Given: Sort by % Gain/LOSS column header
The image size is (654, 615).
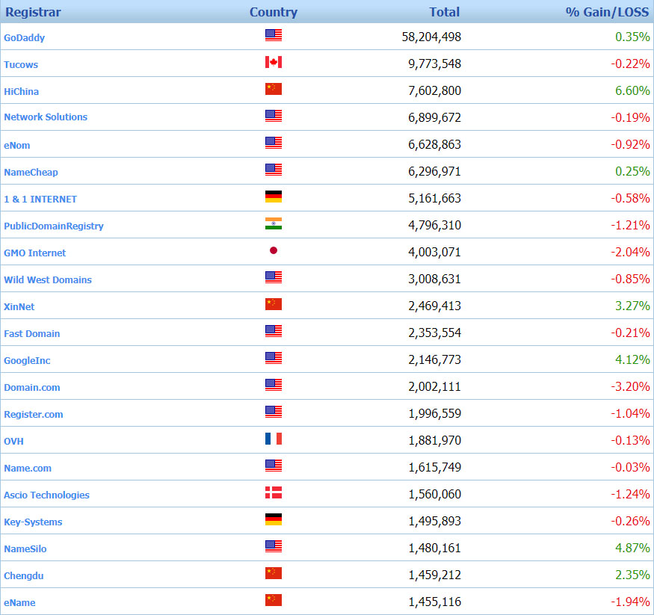Looking at the screenshot, I should point(607,12).
